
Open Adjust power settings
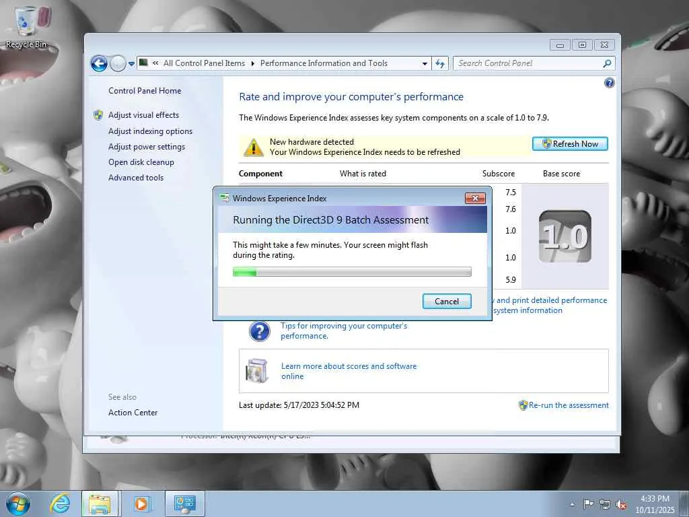(147, 146)
